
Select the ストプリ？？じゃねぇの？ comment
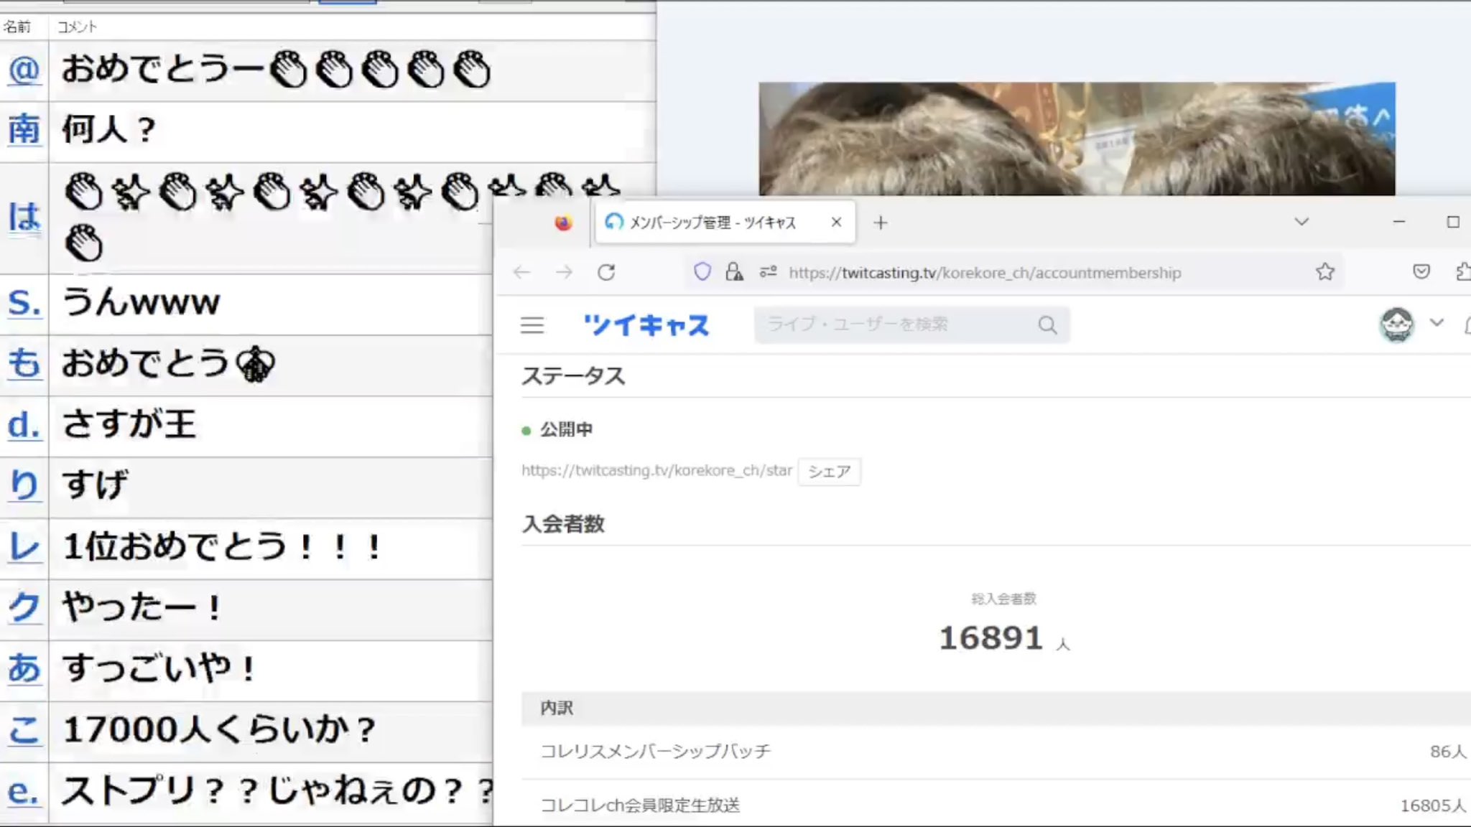point(277,791)
